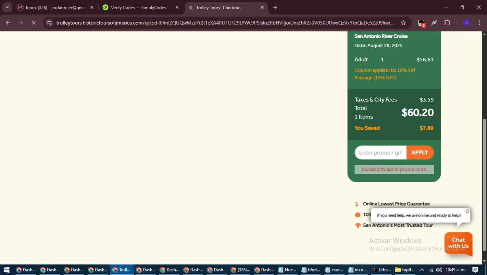The width and height of the screenshot is (487, 275).
Task: Open the Nue... notepad taskbar item
Action: point(287,270)
